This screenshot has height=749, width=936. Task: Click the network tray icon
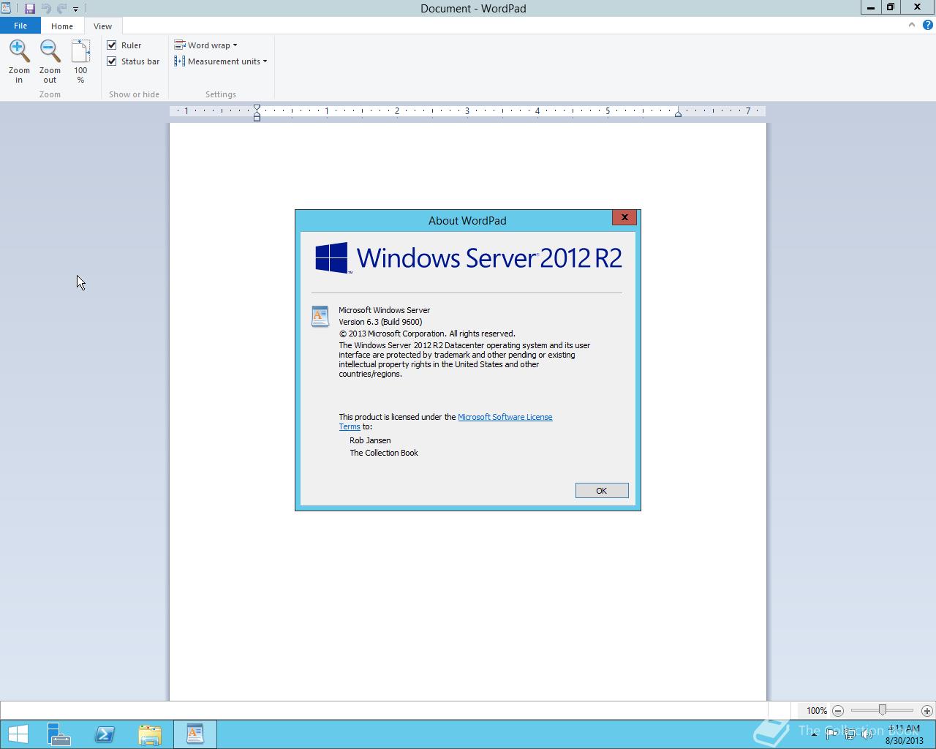point(850,734)
